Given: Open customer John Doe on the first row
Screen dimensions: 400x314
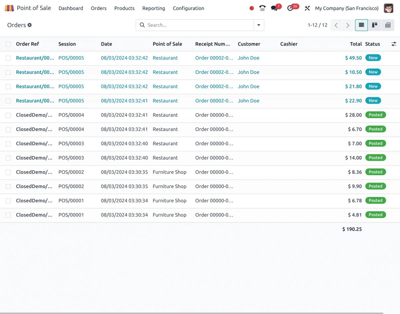Looking at the screenshot, I should [x=248, y=58].
